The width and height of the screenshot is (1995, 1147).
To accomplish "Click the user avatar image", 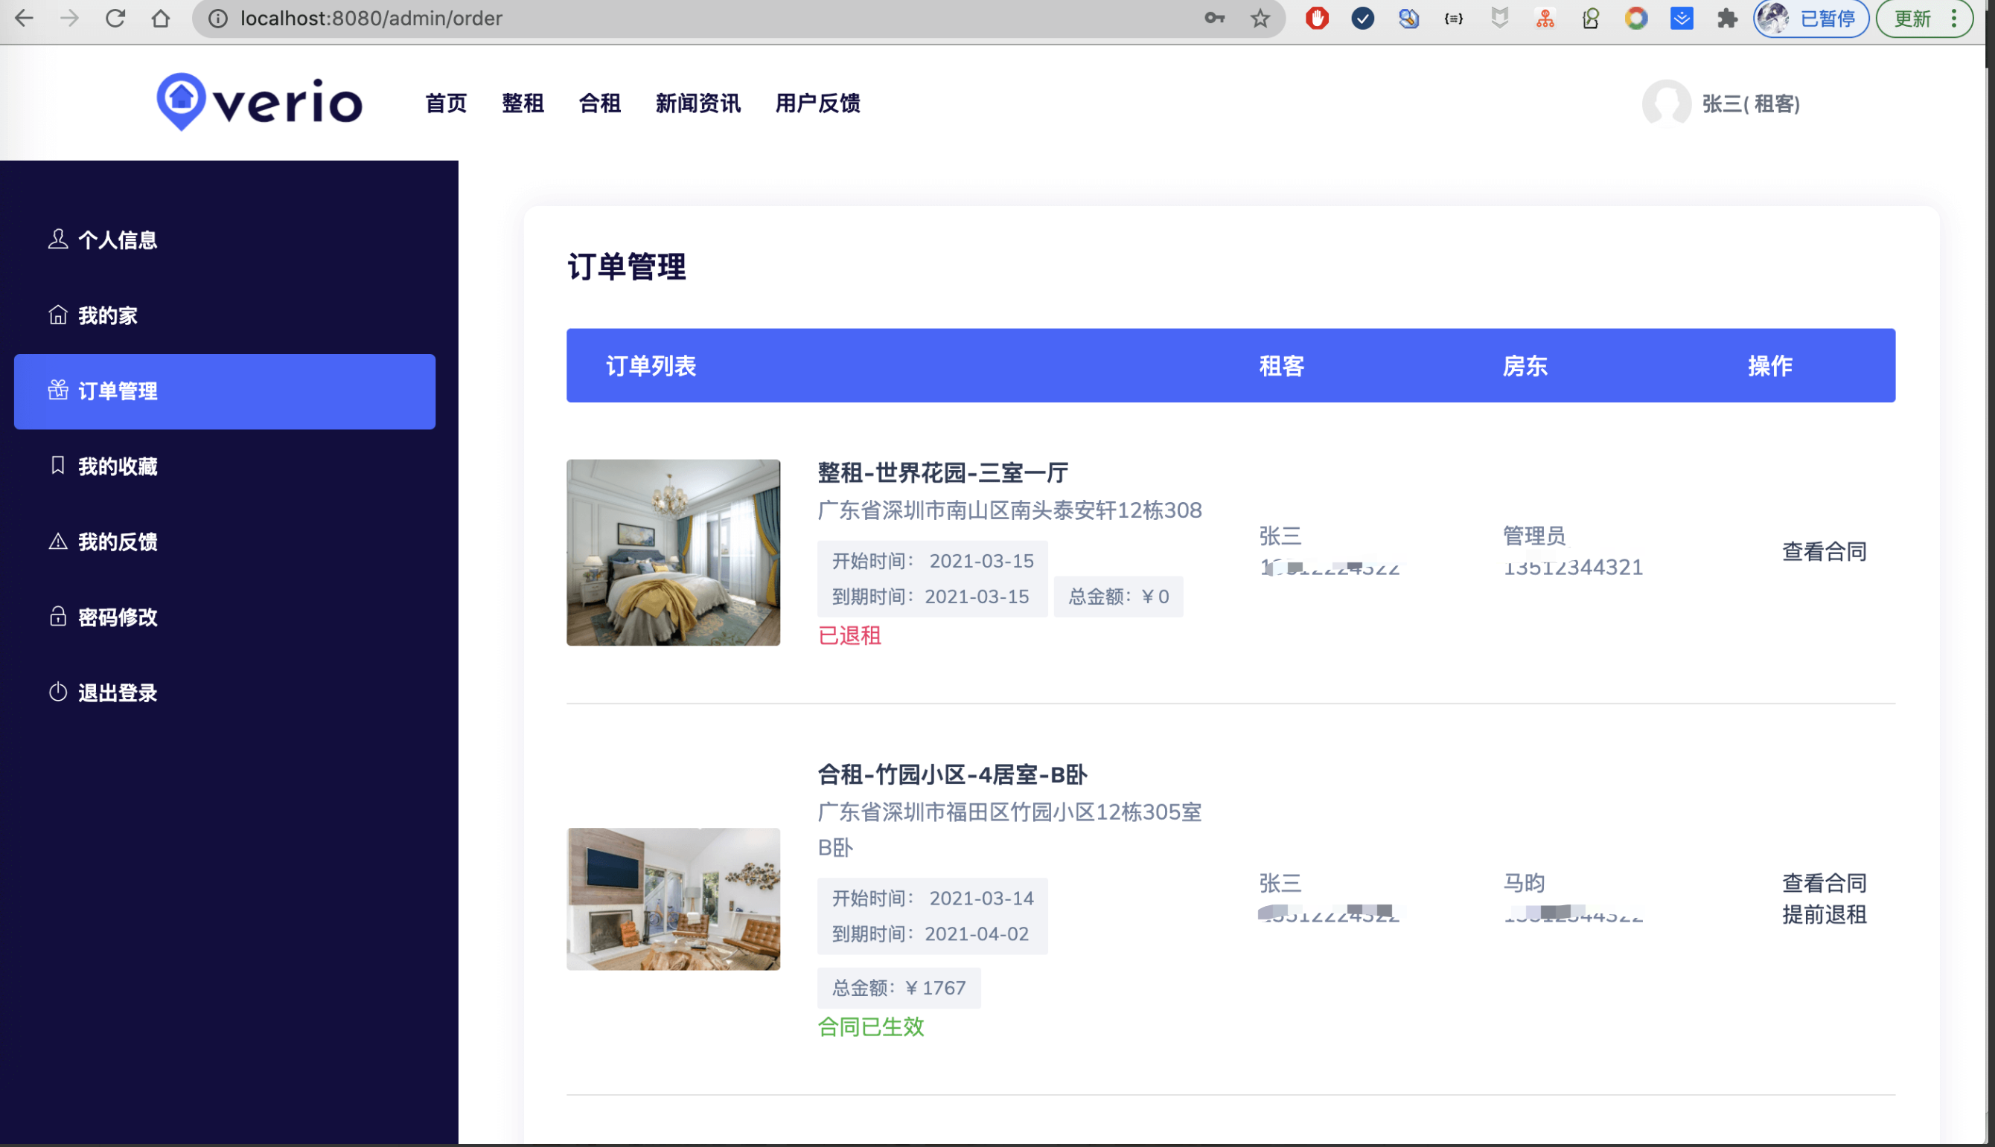I will pos(1666,103).
